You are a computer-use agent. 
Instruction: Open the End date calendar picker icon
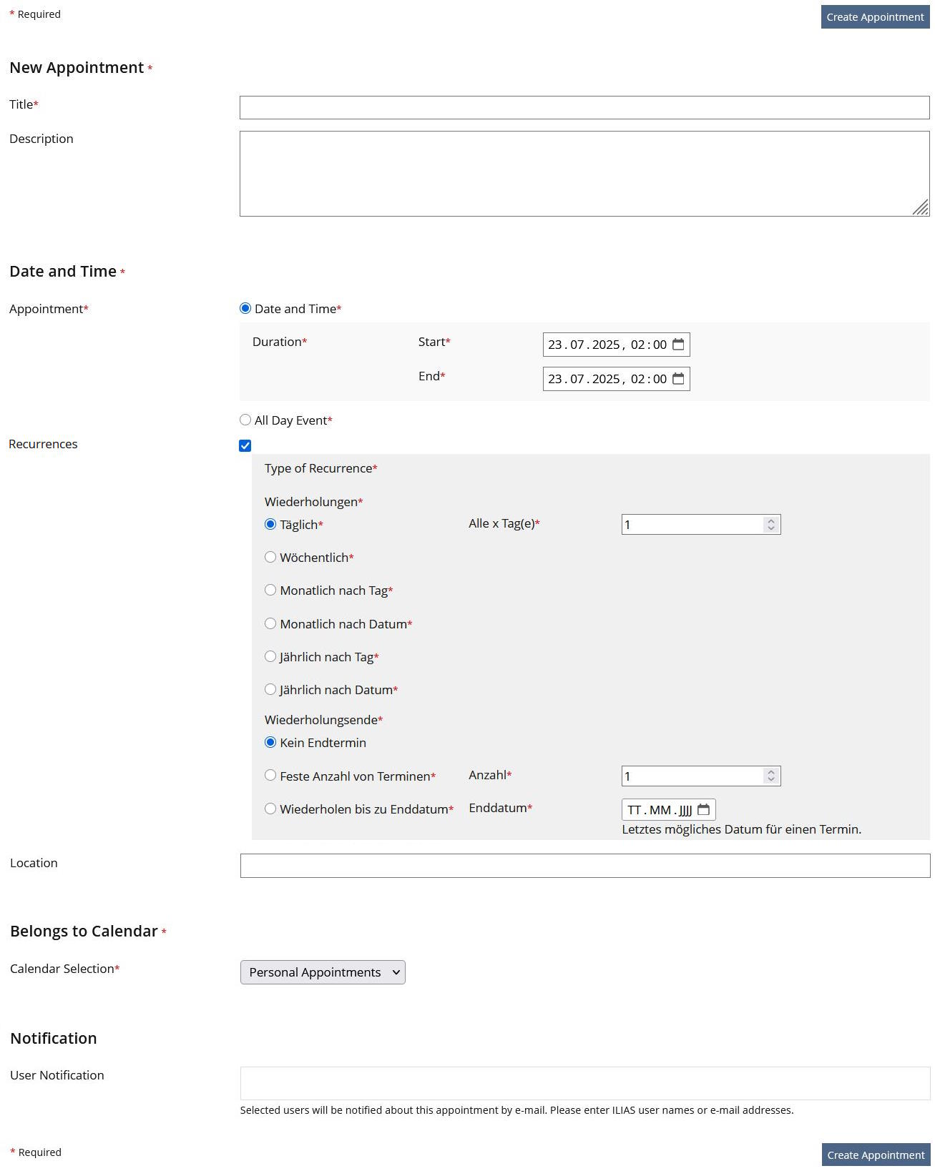(x=678, y=379)
